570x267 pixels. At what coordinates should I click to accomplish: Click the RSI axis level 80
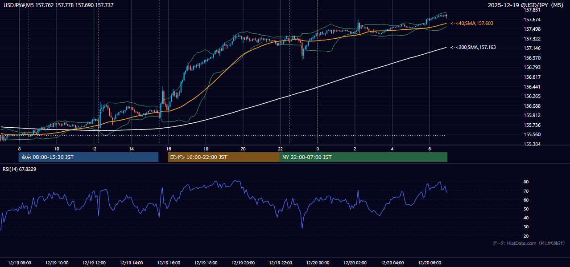click(526, 182)
